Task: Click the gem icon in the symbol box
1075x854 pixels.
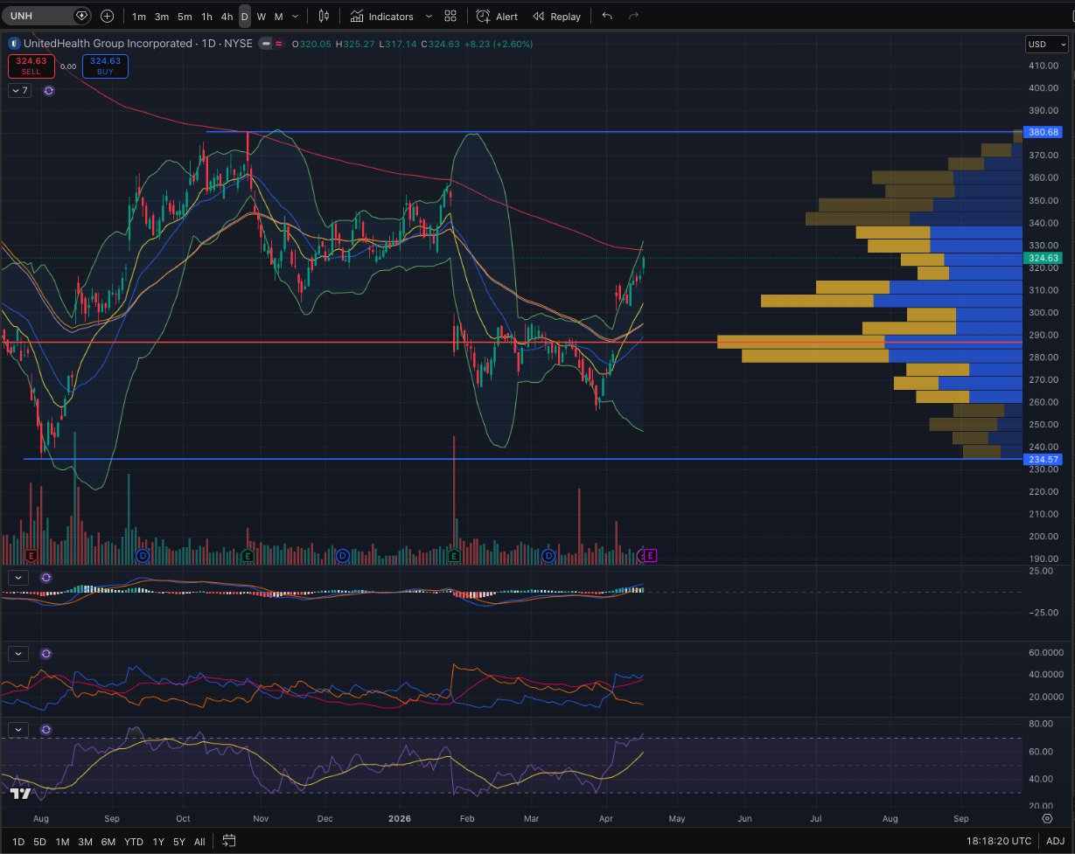Action: coord(81,16)
